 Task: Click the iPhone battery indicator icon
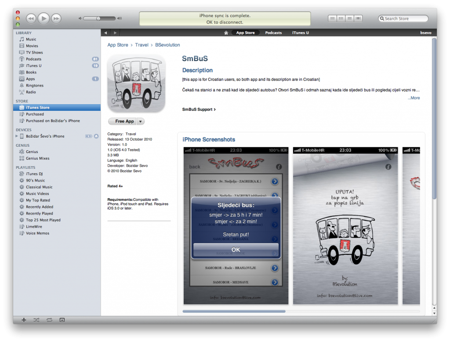88,136
